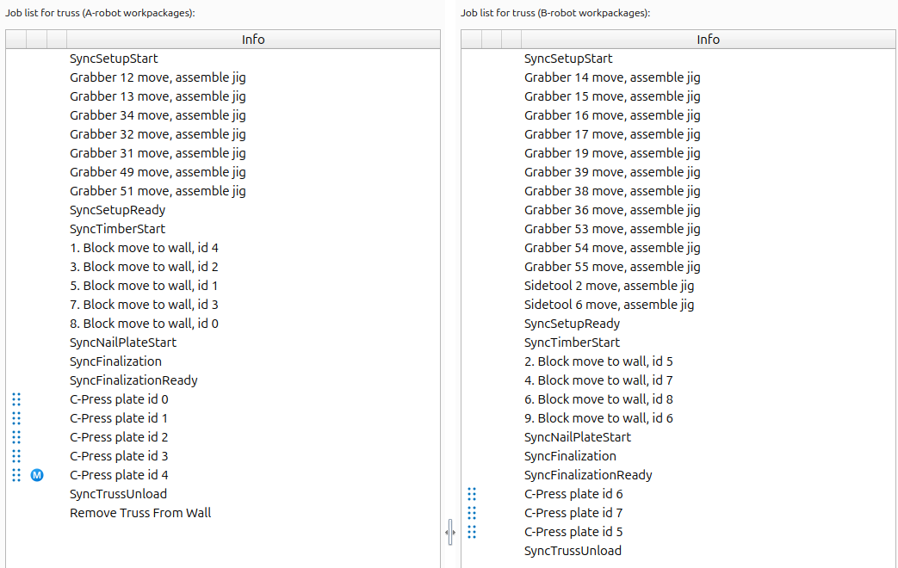898x568 pixels.
Task: Click the Info column header of the B-robot list
Action: 708,39
